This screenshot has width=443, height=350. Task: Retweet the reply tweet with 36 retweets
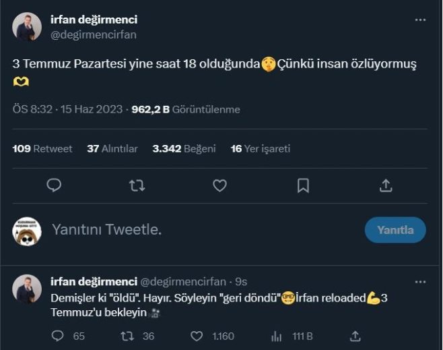point(127,336)
